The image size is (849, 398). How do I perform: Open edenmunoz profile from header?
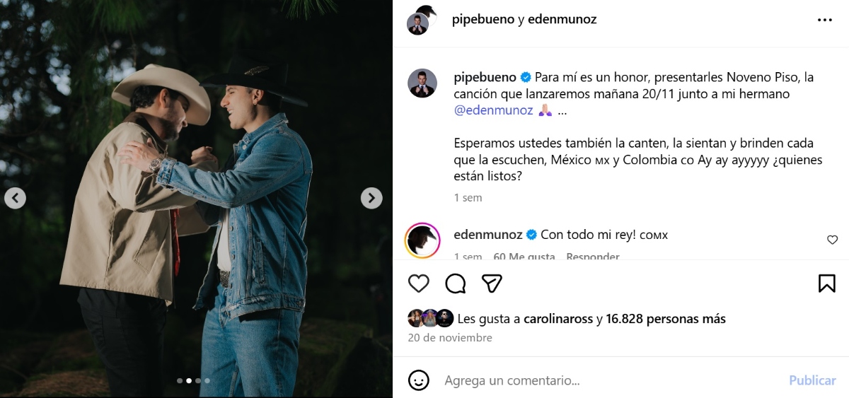[x=563, y=20]
